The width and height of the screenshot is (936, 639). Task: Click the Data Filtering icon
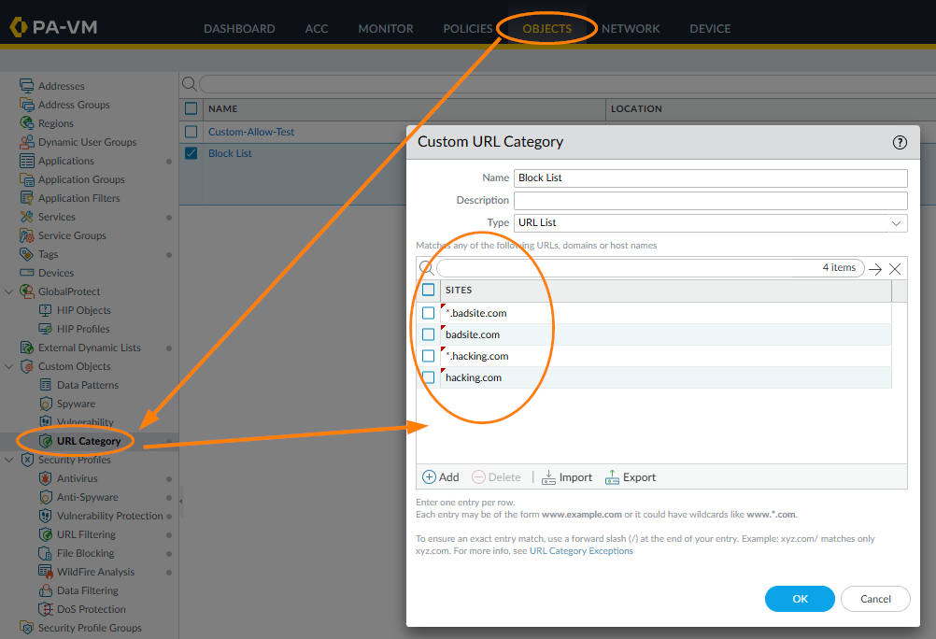click(x=46, y=590)
